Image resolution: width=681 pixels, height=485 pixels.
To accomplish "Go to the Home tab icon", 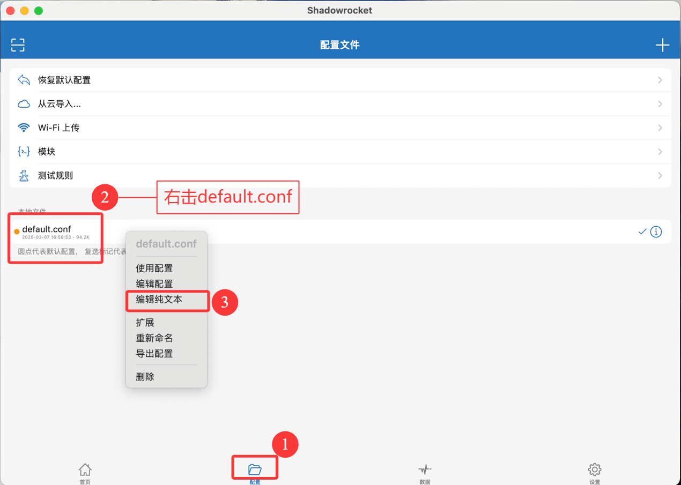I will (x=85, y=470).
